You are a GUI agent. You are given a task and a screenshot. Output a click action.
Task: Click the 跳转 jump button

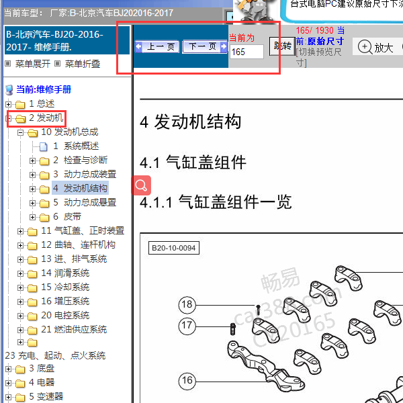click(x=282, y=46)
